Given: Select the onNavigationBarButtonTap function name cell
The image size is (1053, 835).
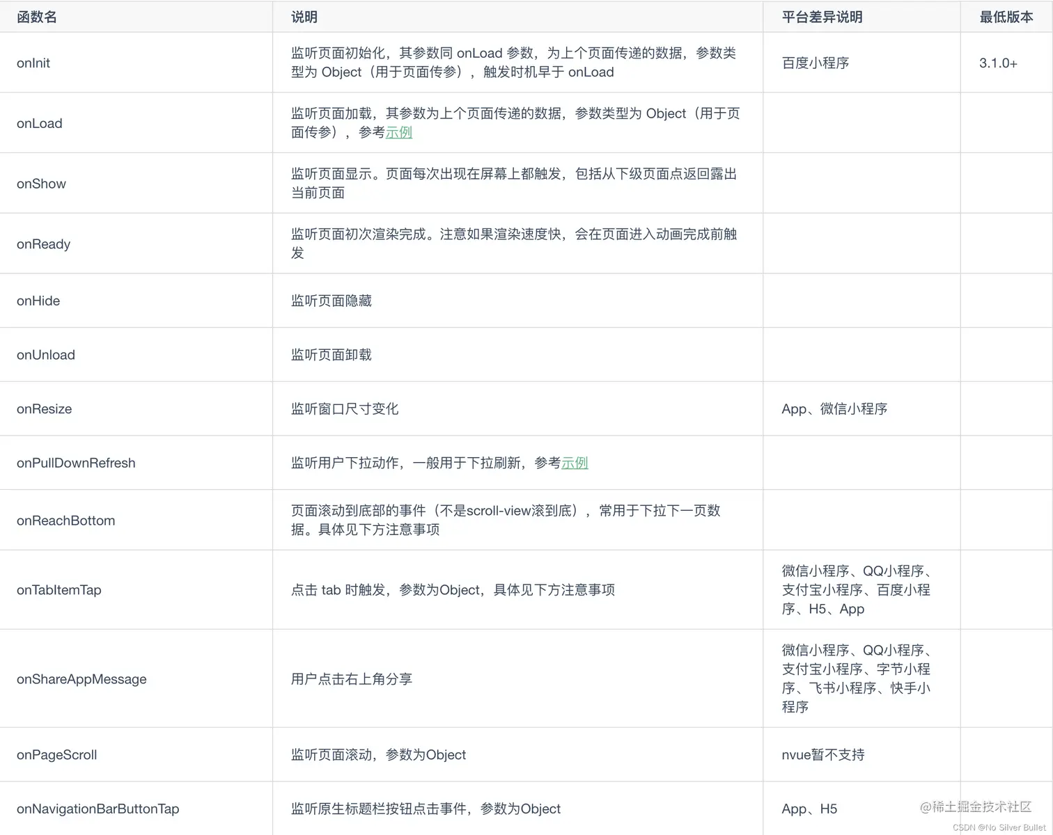Looking at the screenshot, I should [97, 809].
